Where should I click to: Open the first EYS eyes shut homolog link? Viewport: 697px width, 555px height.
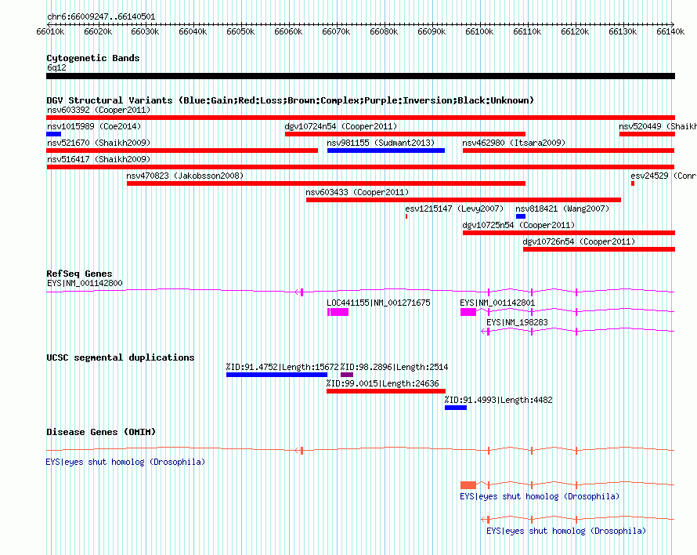125,462
